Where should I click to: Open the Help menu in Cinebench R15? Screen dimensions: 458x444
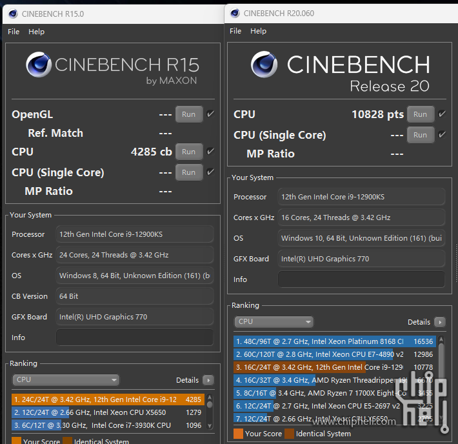pos(37,32)
